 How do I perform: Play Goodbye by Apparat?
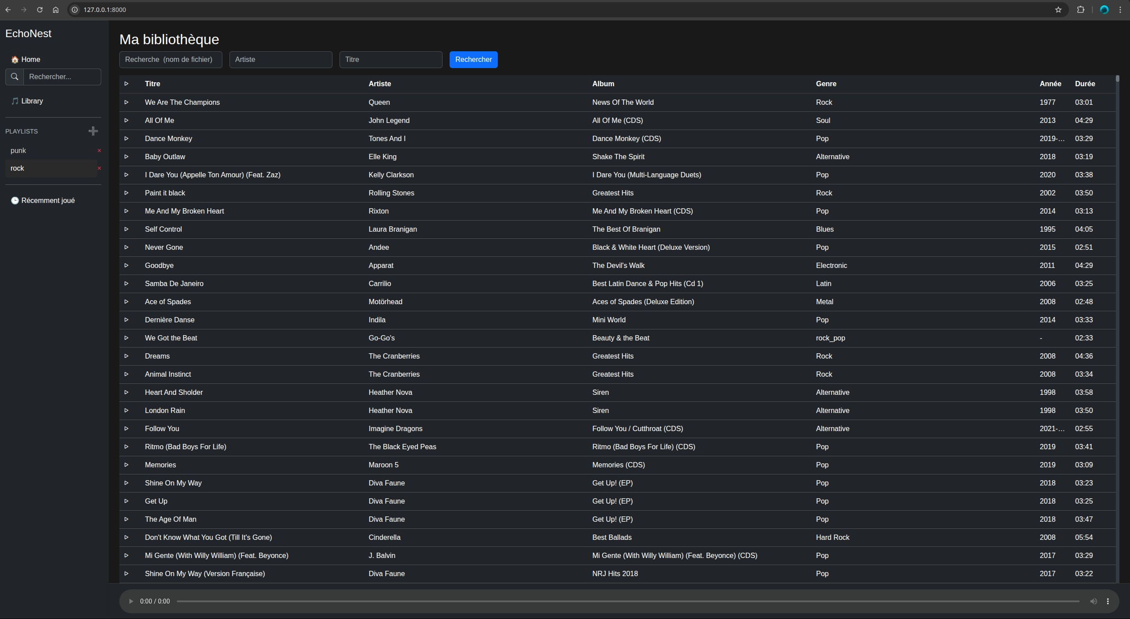(126, 265)
